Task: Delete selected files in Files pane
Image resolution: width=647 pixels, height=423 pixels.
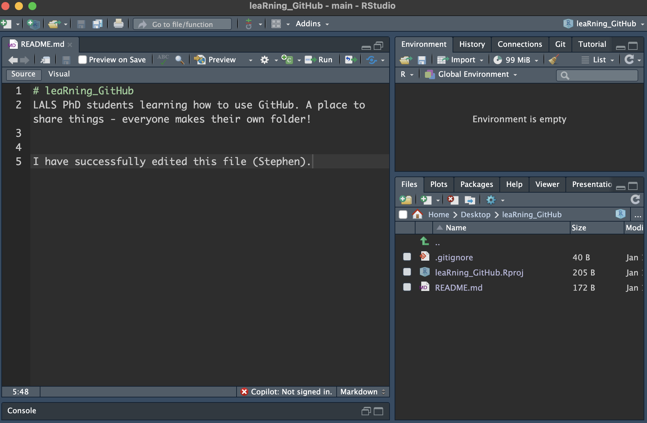Action: [x=453, y=200]
